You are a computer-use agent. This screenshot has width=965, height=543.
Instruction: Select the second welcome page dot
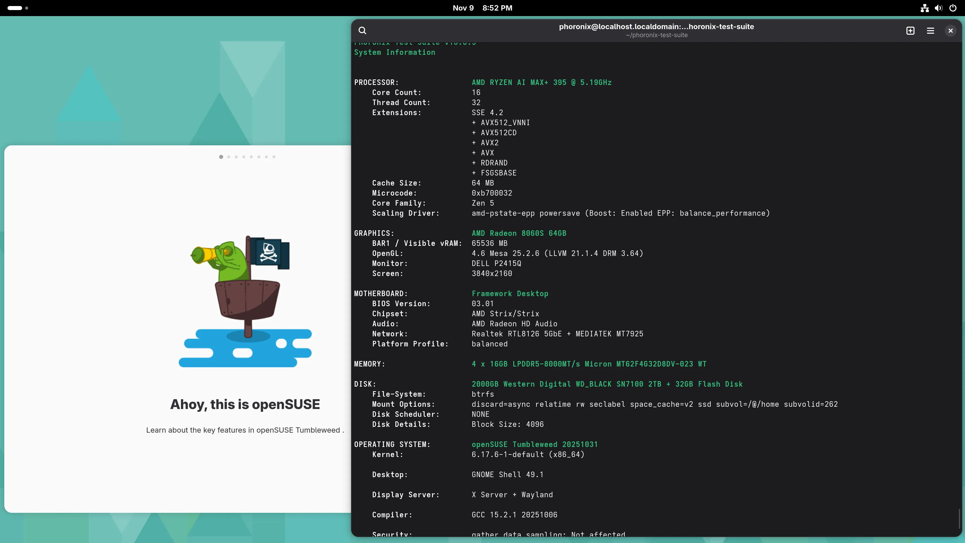click(229, 157)
